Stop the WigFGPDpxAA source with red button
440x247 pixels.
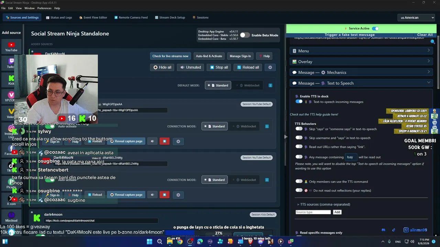164,141
